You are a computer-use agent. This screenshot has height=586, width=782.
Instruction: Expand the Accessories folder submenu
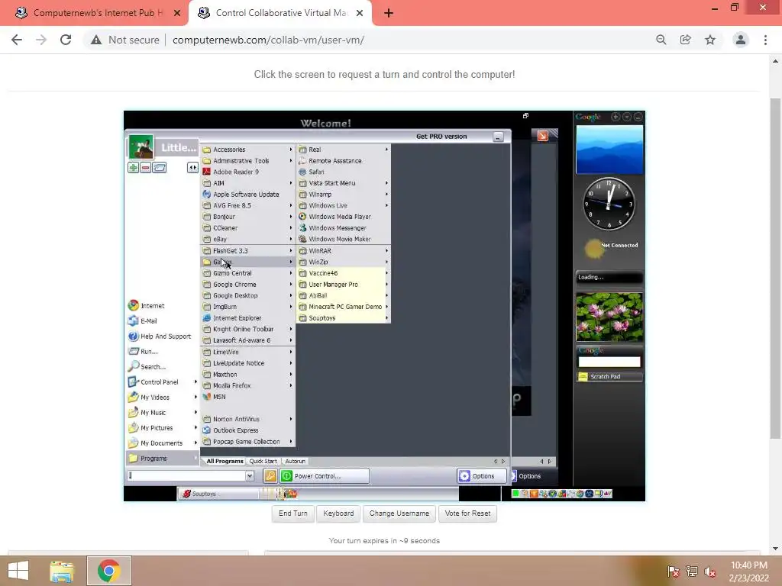click(248, 150)
